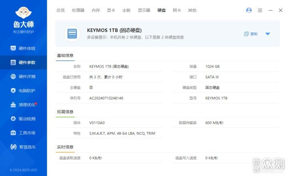The width and height of the screenshot is (288, 176).
Task: Click disk write speed value 0 KB/秒
Action: click(212, 158)
